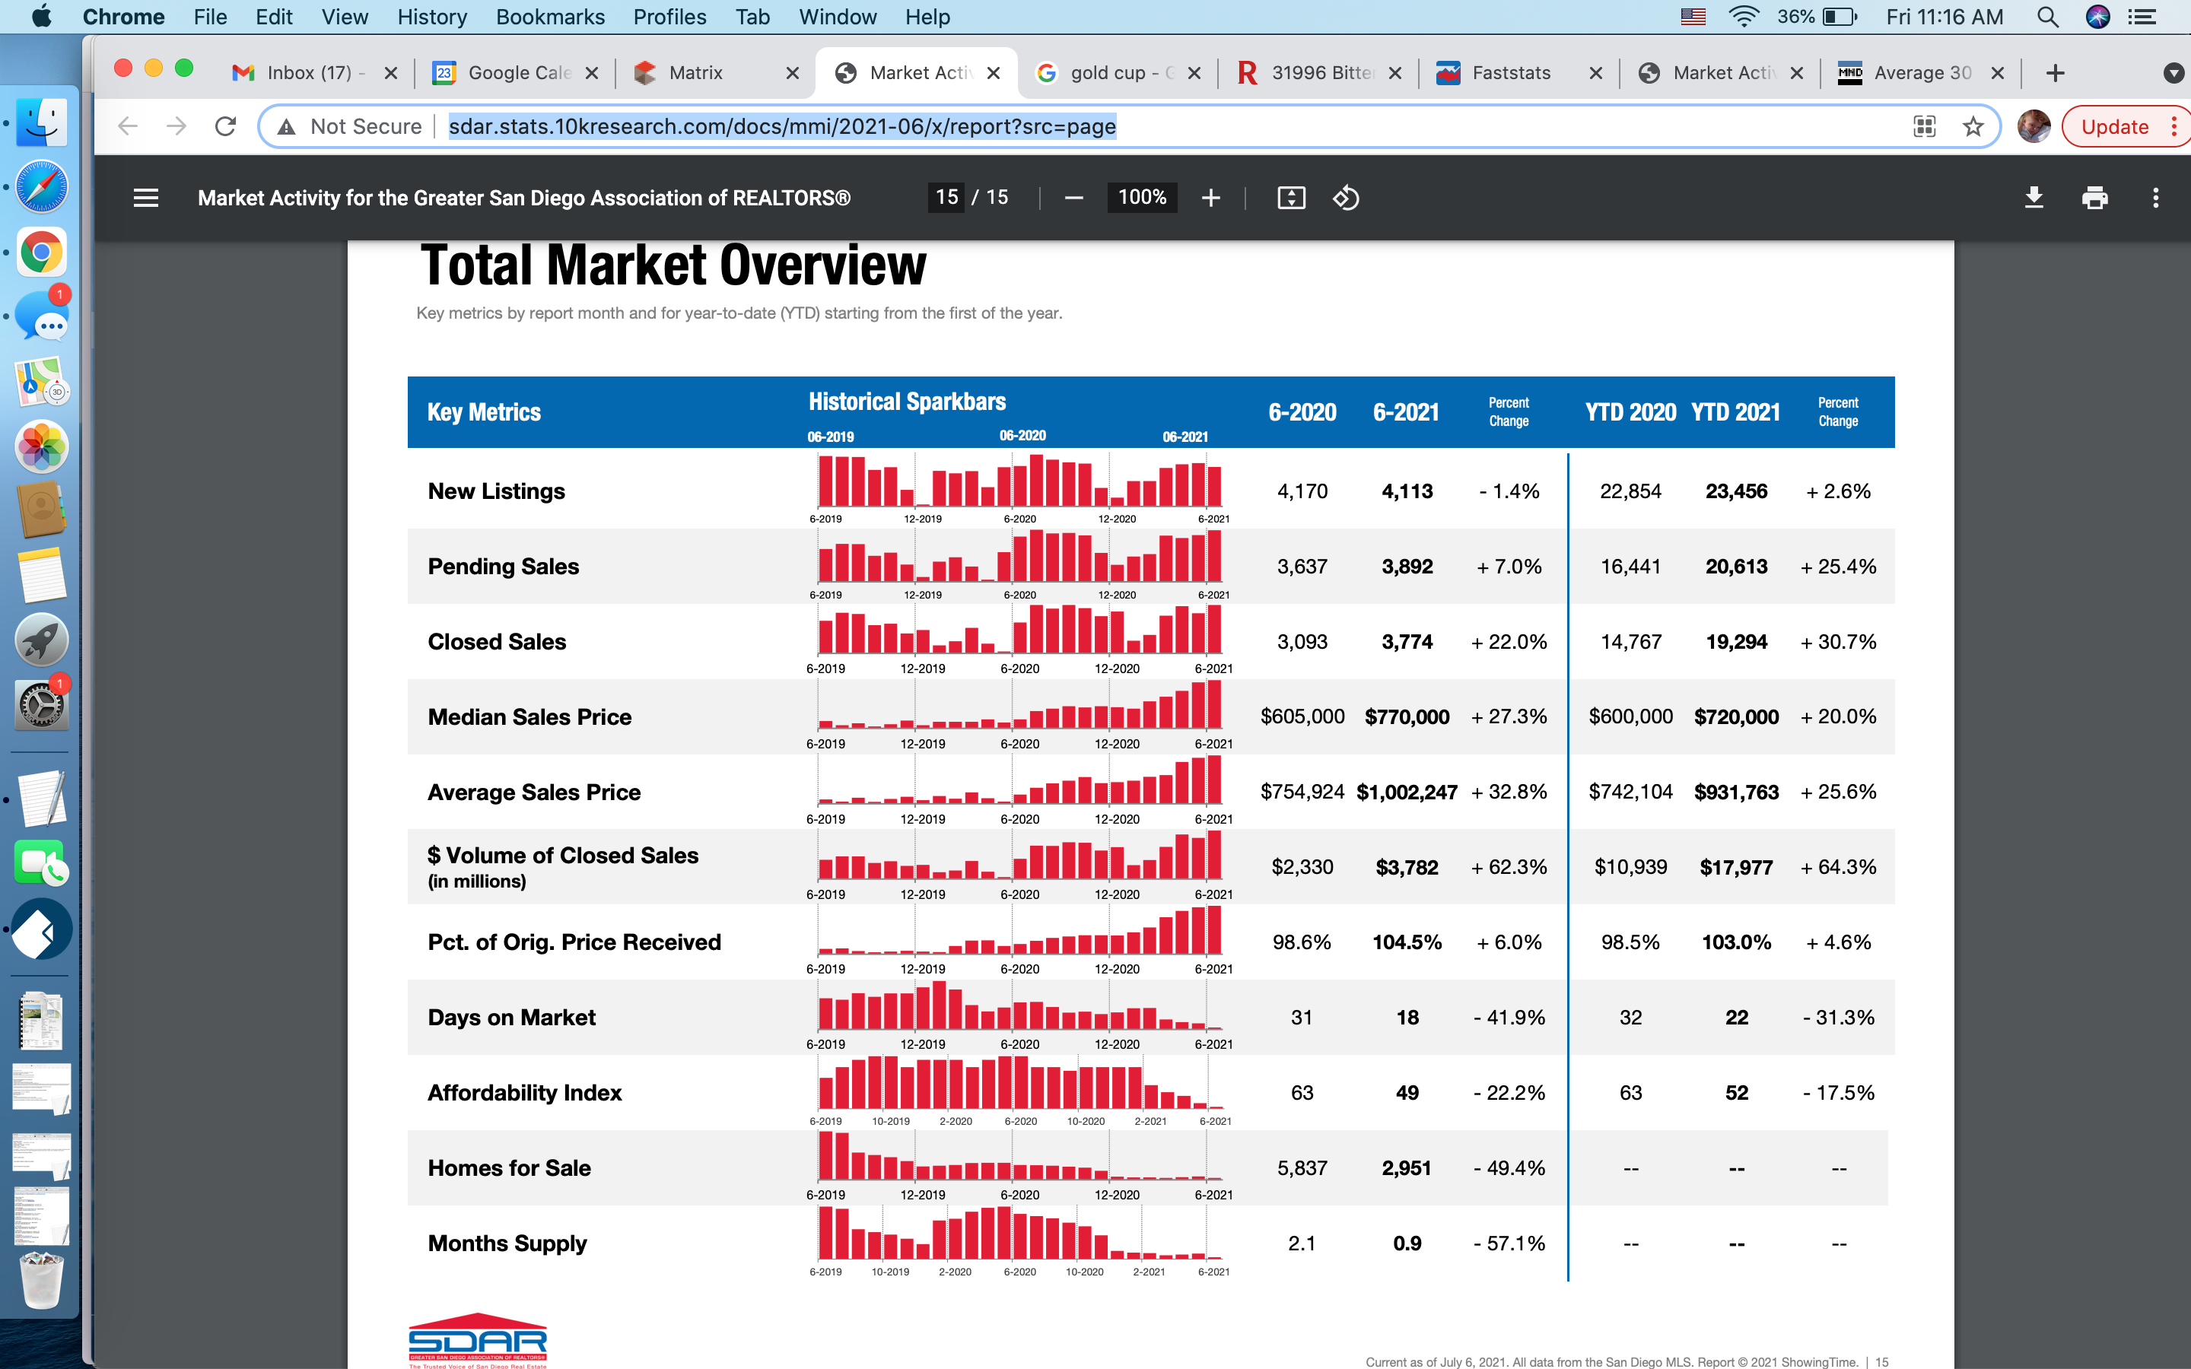Open Siri from the menu bar
The height and width of the screenshot is (1369, 2191).
(2097, 17)
